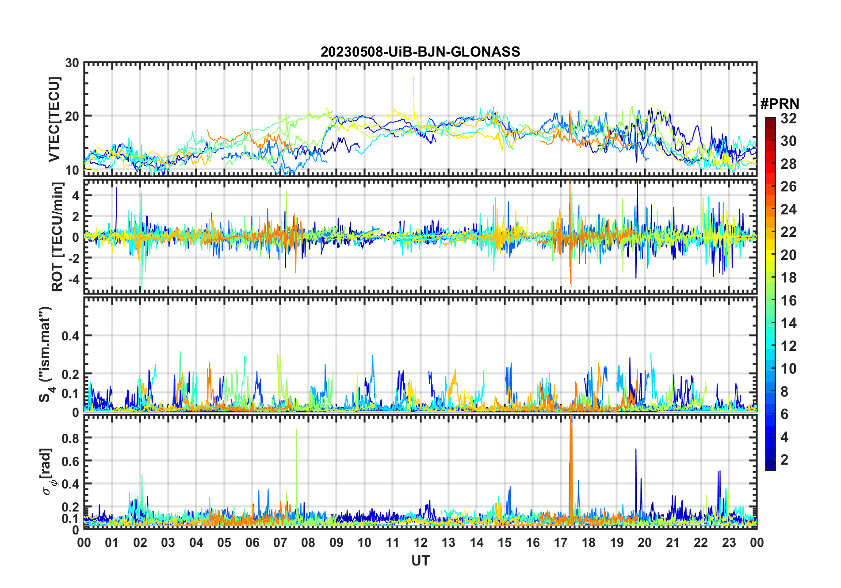Select the ROT [TECU/min] axis label
841x588 pixels.
pos(57,237)
